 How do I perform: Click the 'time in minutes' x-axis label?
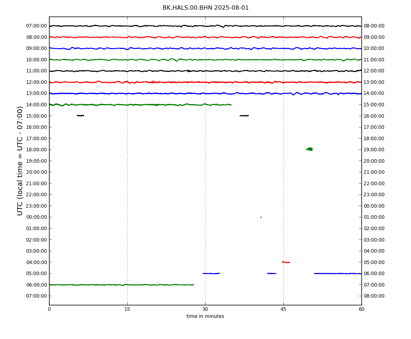click(205, 316)
